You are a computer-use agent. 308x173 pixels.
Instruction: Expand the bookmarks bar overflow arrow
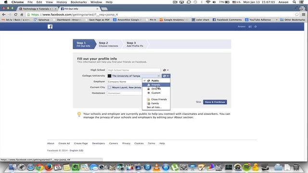pos(277,20)
